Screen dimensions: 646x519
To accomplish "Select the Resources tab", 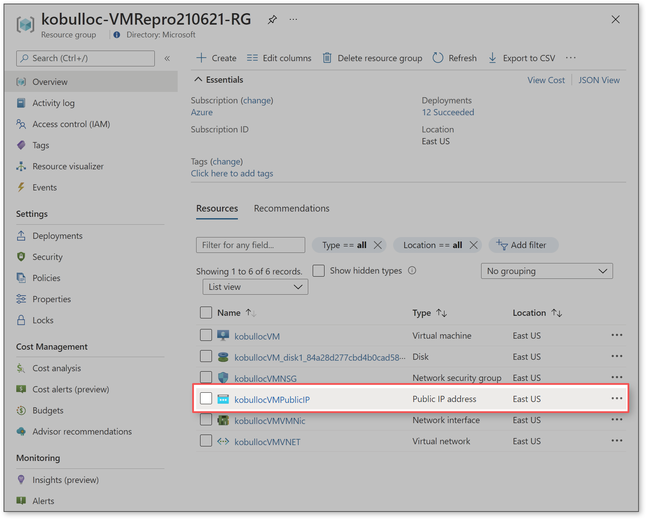I will (217, 208).
